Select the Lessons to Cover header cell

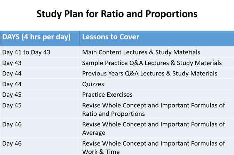click(x=157, y=39)
